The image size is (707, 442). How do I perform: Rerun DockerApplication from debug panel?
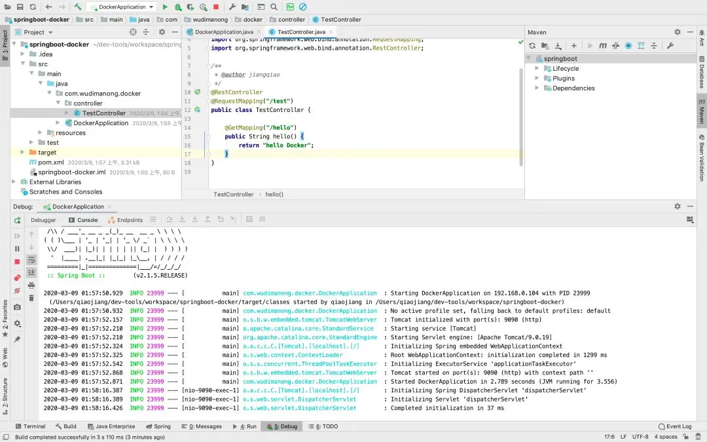pyautogui.click(x=18, y=221)
